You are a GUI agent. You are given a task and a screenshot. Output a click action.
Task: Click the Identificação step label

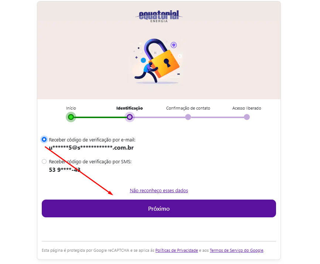pos(130,108)
